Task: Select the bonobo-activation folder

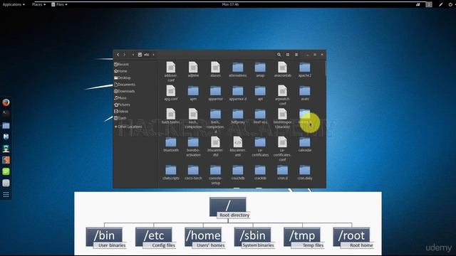Action: pyautogui.click(x=193, y=147)
